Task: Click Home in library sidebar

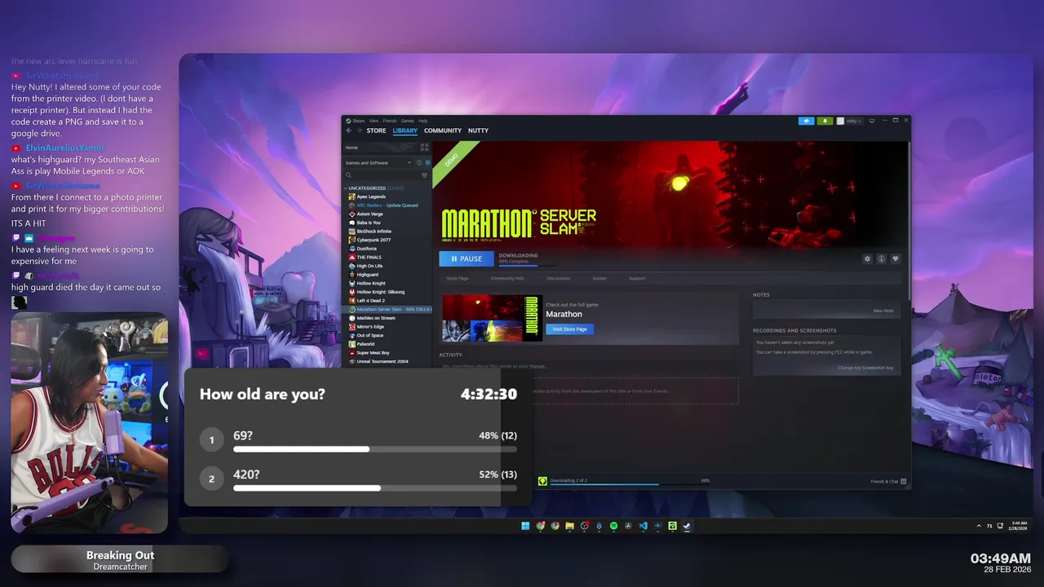Action: tap(352, 148)
